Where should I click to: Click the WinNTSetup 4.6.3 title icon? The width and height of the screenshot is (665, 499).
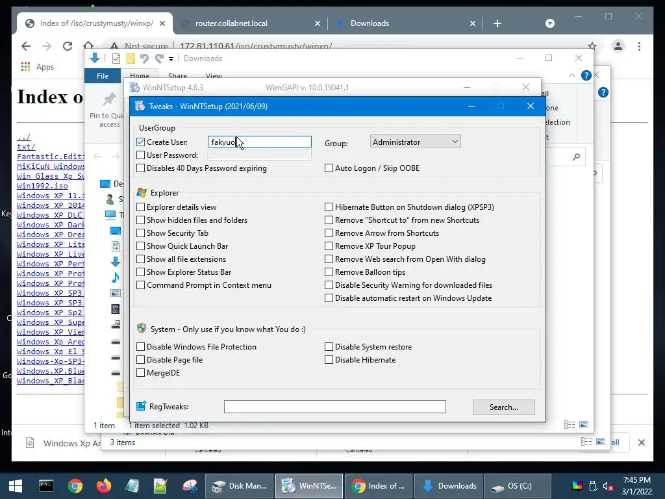pyautogui.click(x=134, y=88)
